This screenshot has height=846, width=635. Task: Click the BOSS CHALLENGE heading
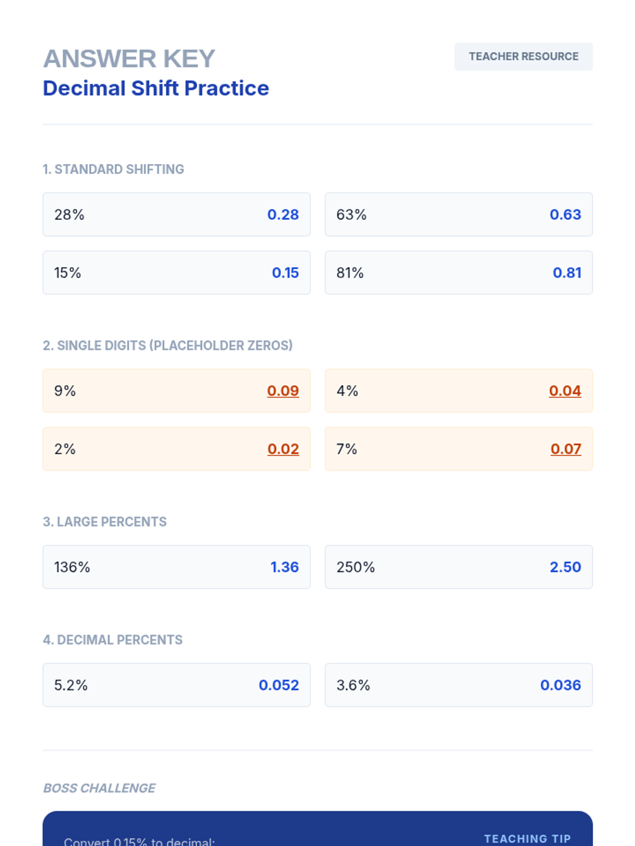point(99,788)
